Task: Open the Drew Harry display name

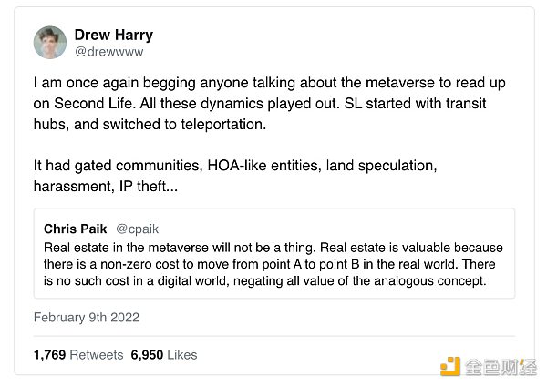Action: tap(112, 35)
